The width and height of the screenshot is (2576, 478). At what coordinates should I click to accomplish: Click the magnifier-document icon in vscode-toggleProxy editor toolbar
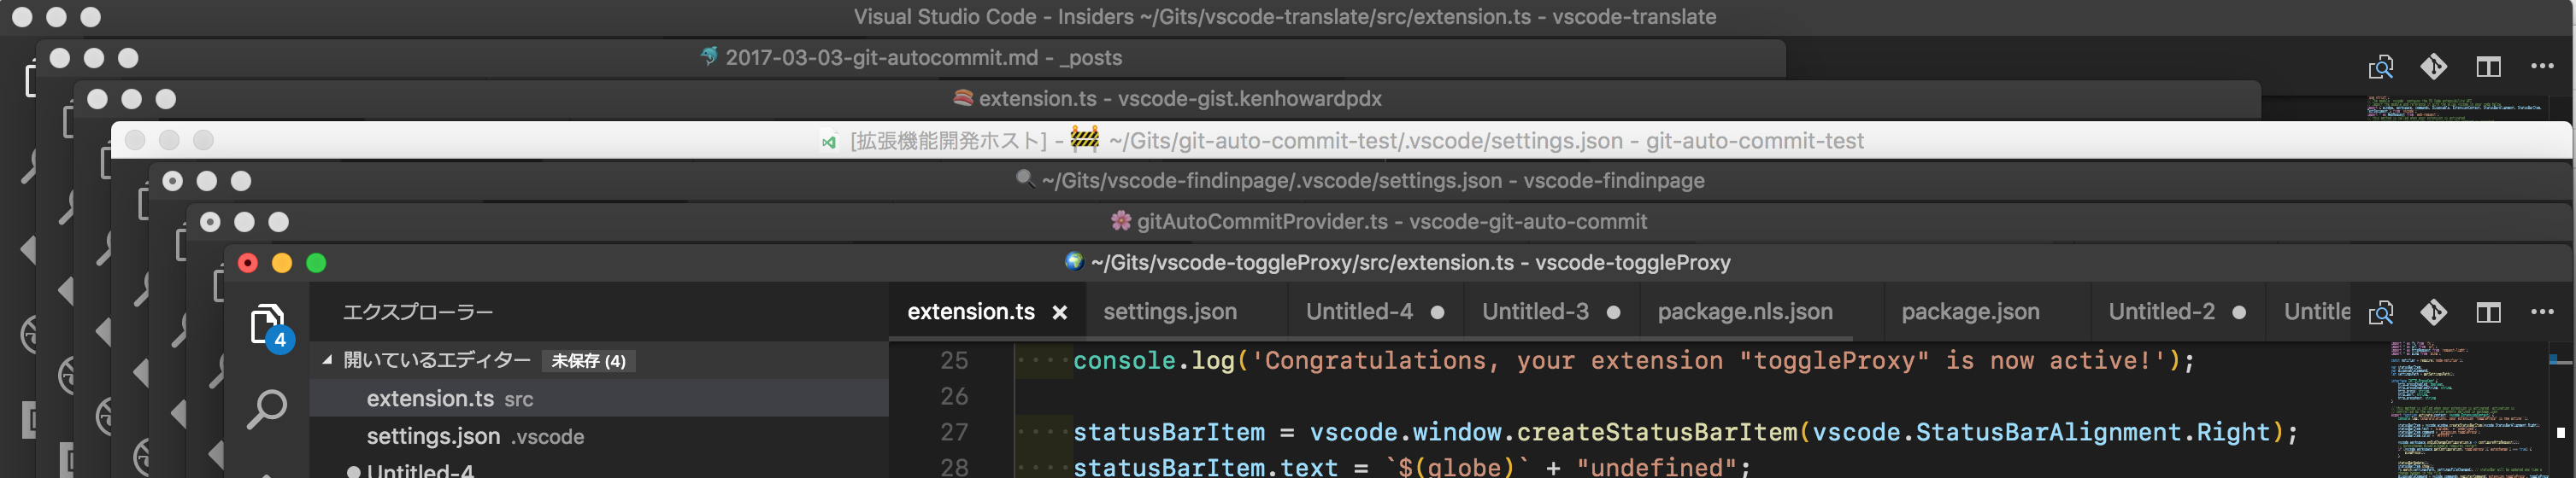click(x=2381, y=312)
